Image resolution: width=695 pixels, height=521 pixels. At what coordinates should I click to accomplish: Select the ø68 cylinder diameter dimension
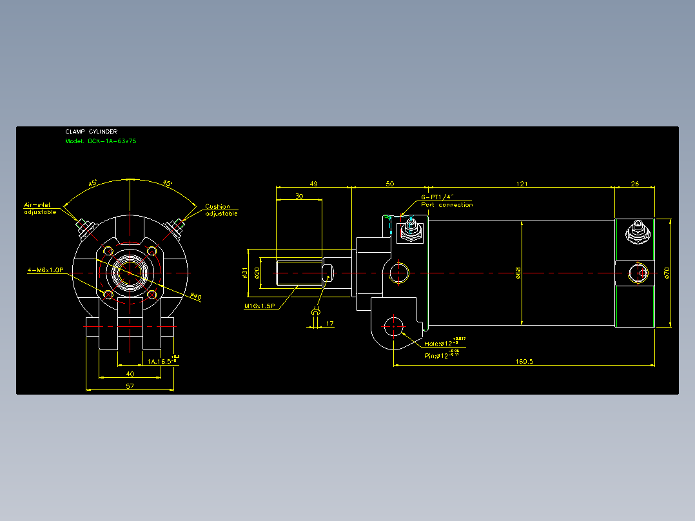click(x=518, y=273)
